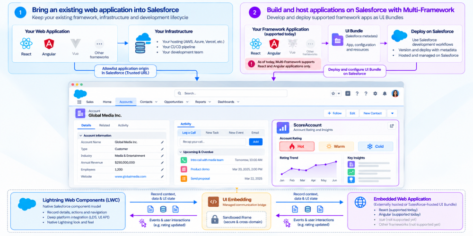
Task: Click the Follow button
Action: (x=335, y=113)
